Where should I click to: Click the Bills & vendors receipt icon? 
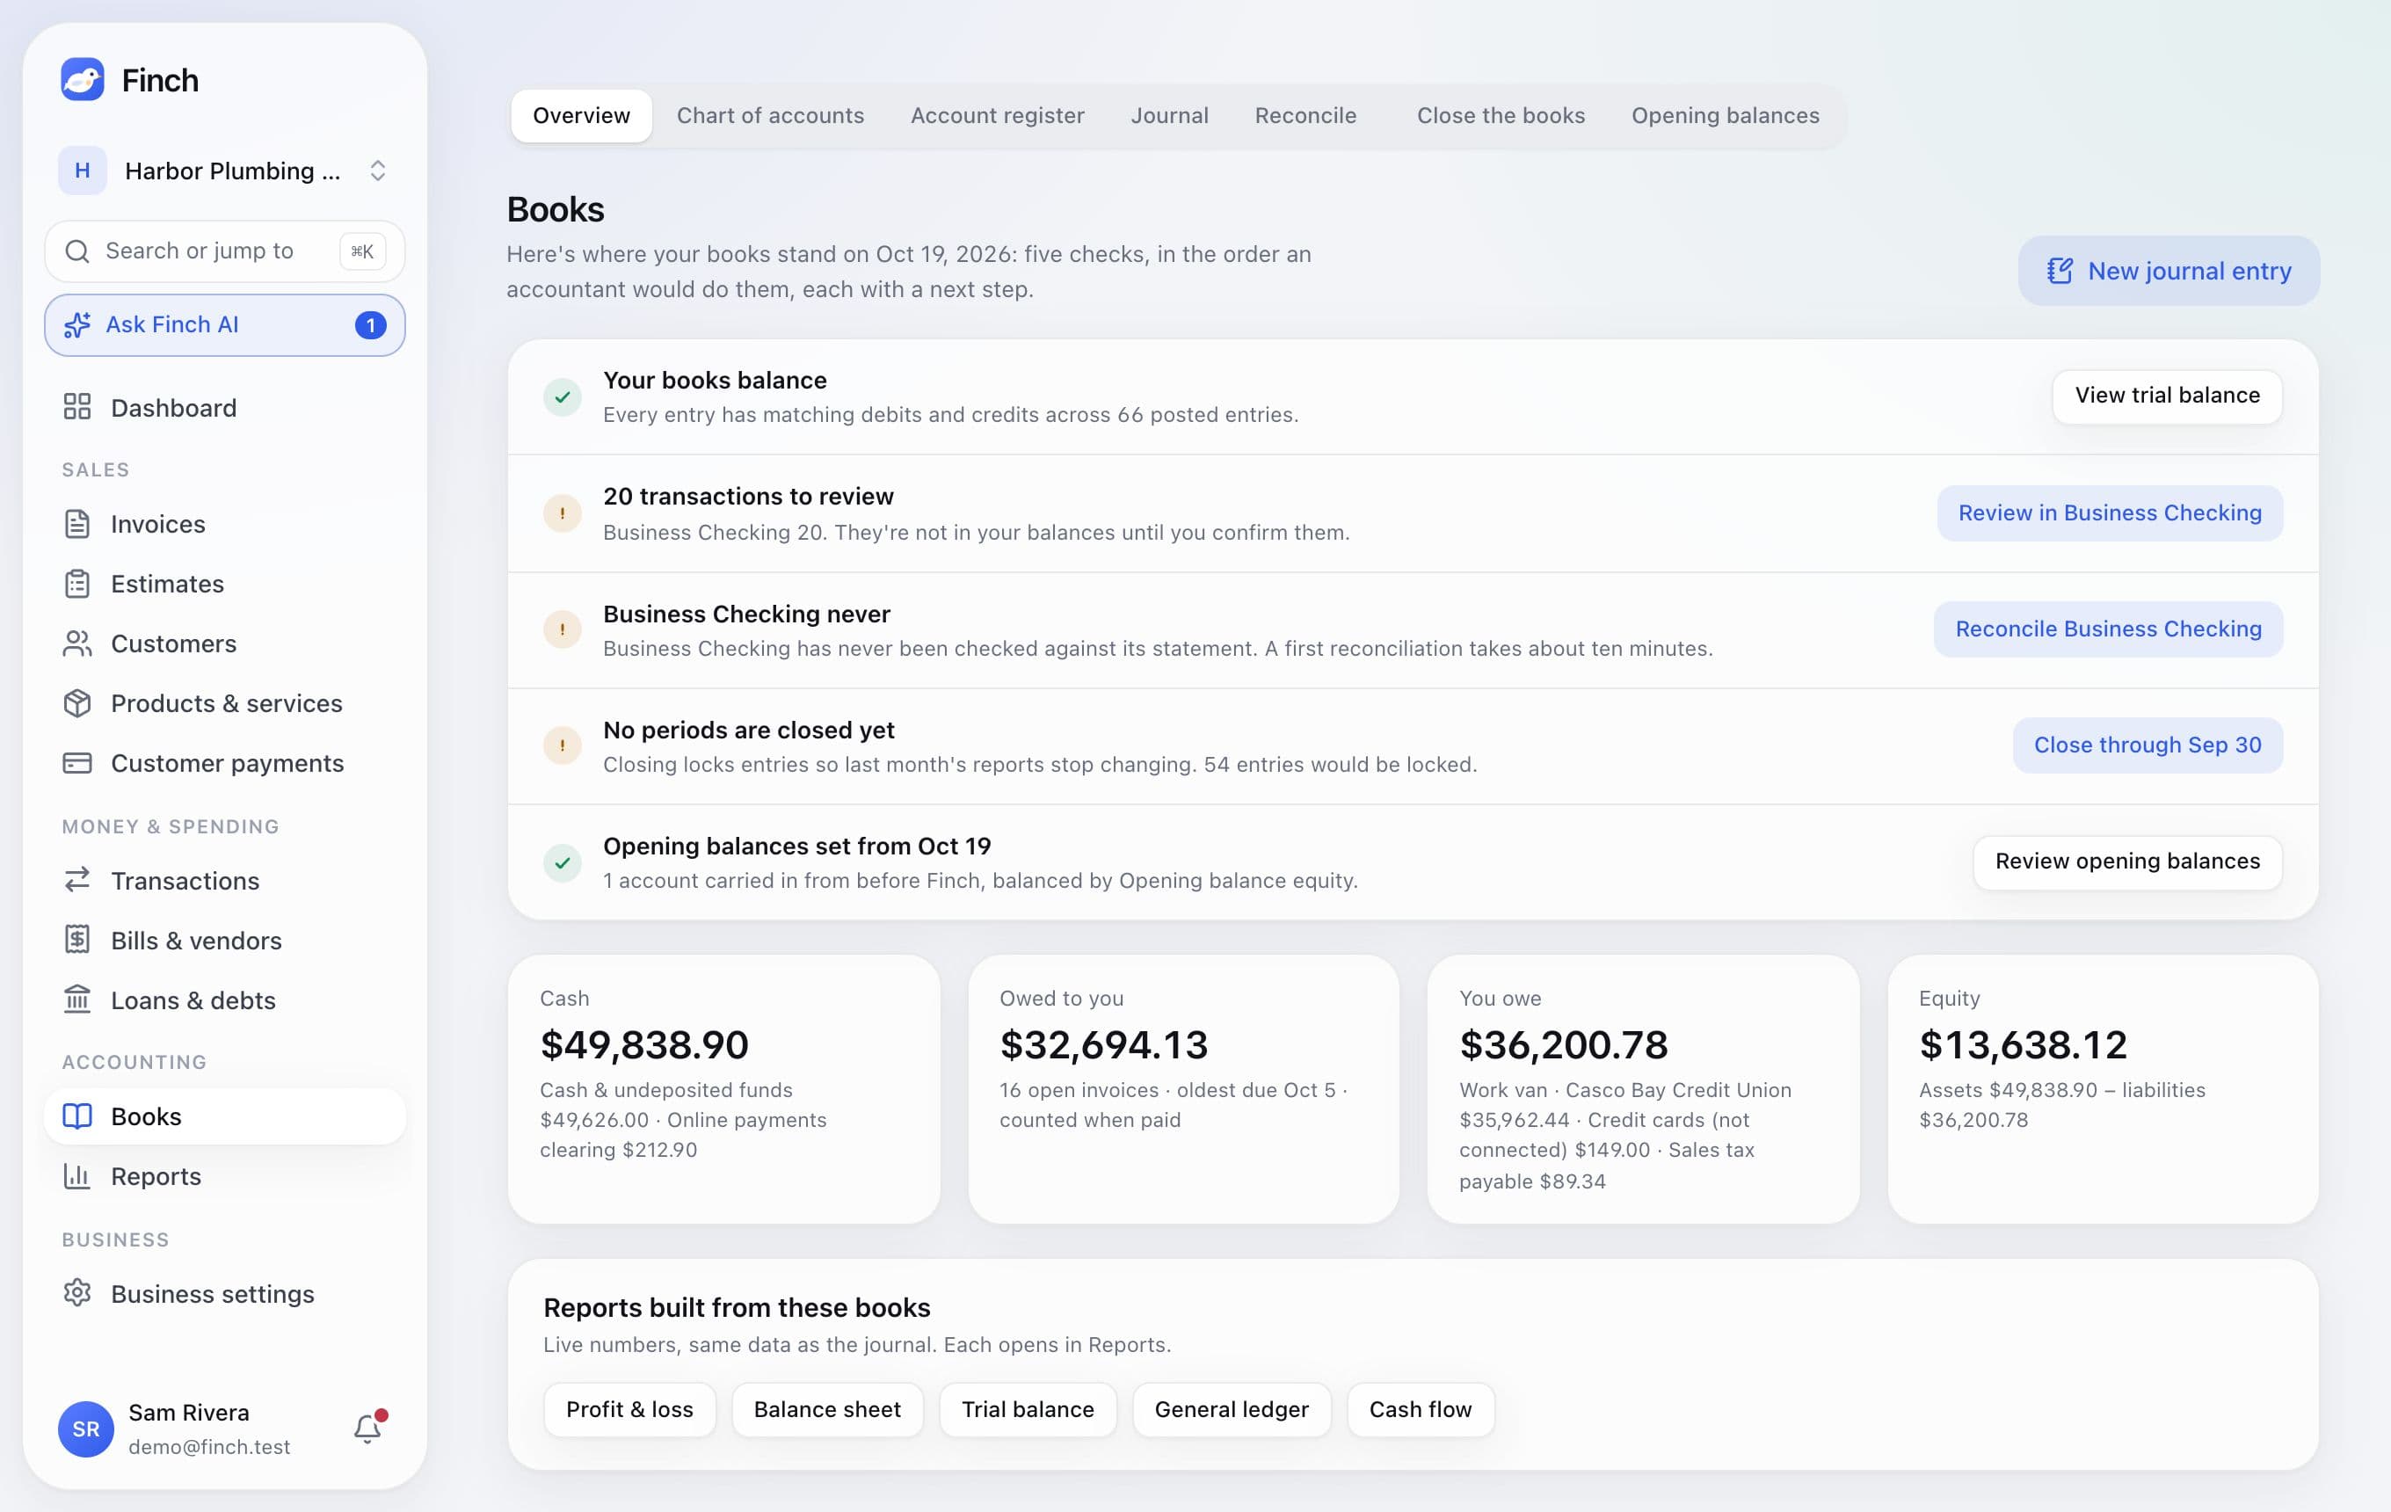[x=77, y=939]
